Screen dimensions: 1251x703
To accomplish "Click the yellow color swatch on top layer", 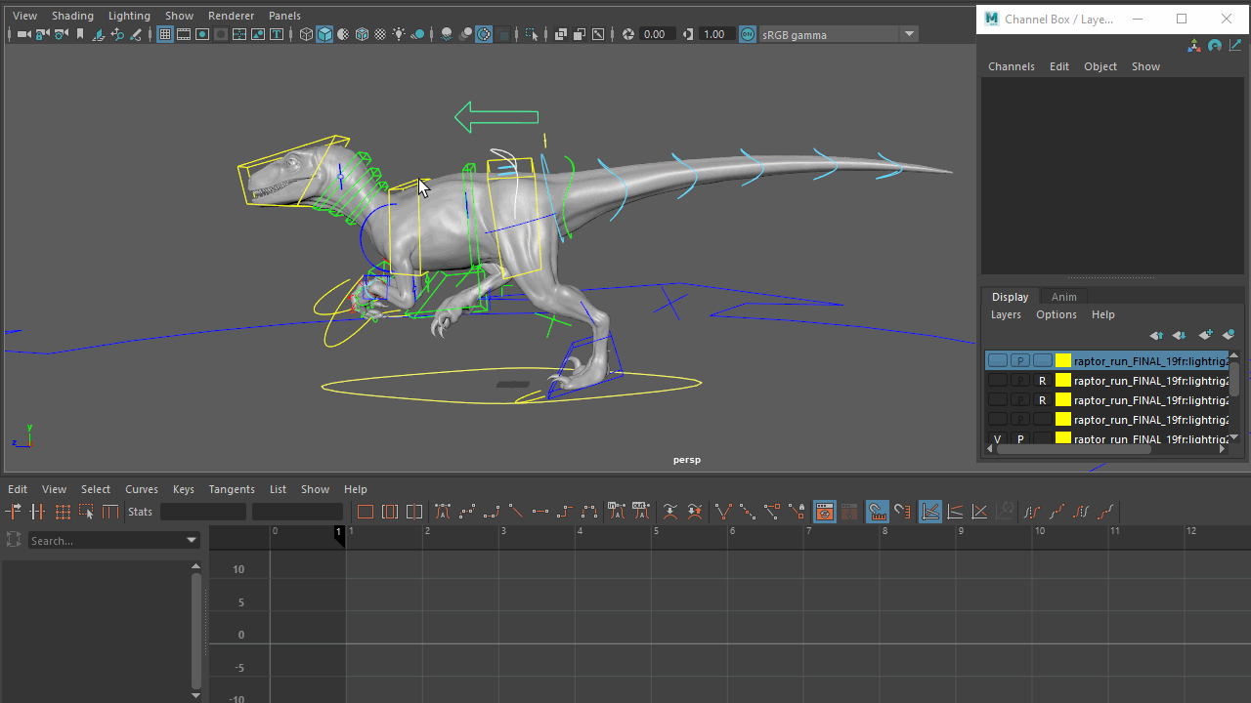I will coord(1063,361).
